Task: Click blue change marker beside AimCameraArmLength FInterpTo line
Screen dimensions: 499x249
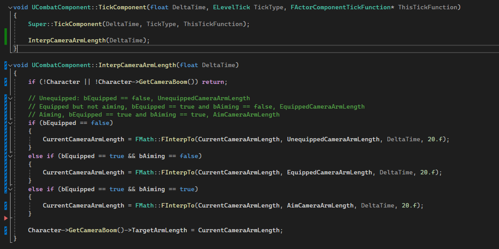Action: 6,205
